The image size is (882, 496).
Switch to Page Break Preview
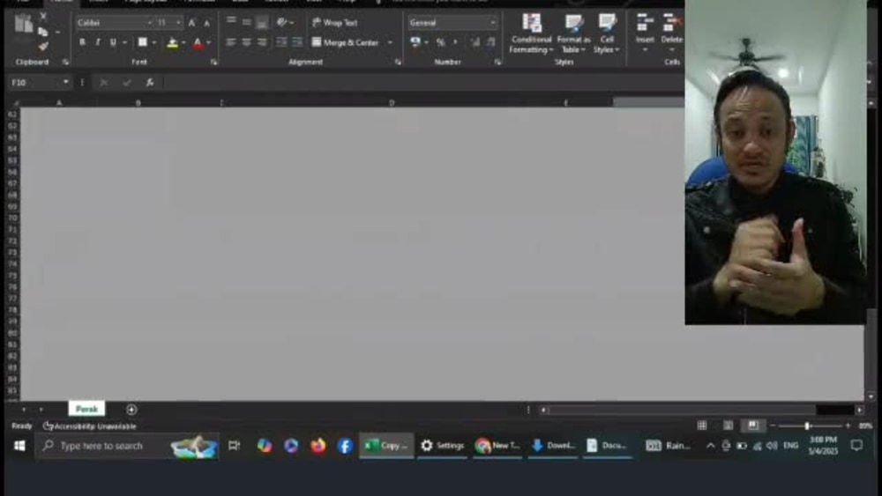pos(753,426)
